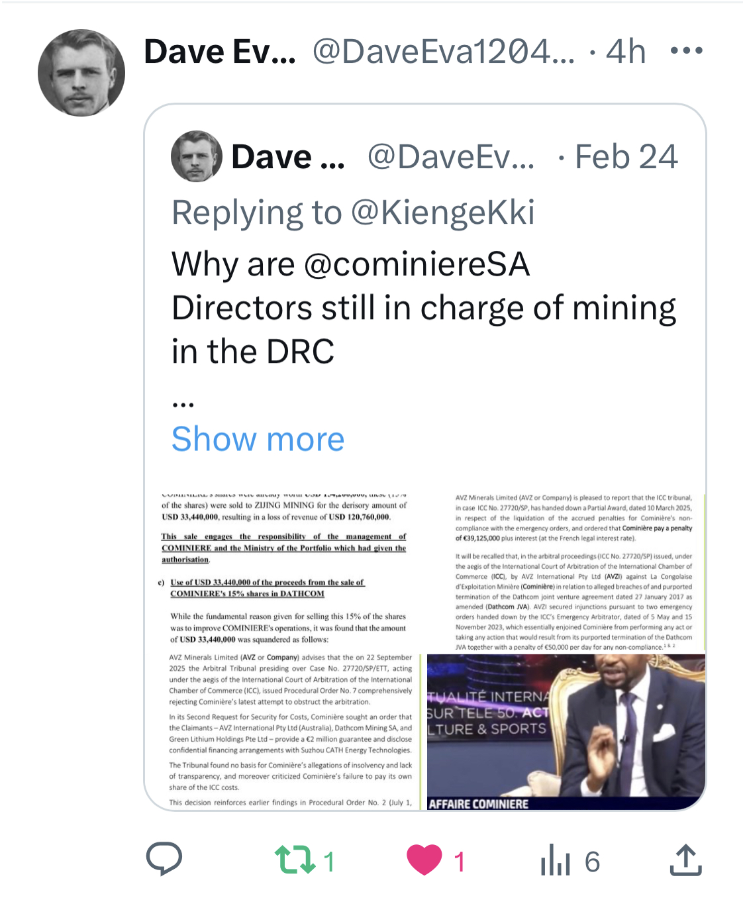This screenshot has width=745, height=900.
Task: Open the @cominiereSA mention
Action: click(417, 264)
